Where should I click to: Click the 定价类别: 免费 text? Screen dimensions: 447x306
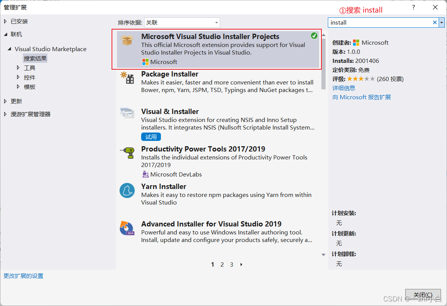(x=351, y=70)
